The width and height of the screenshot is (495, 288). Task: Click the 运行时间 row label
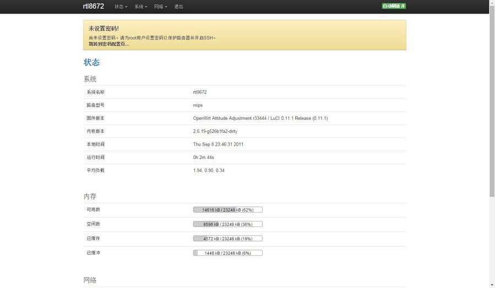(x=95, y=157)
